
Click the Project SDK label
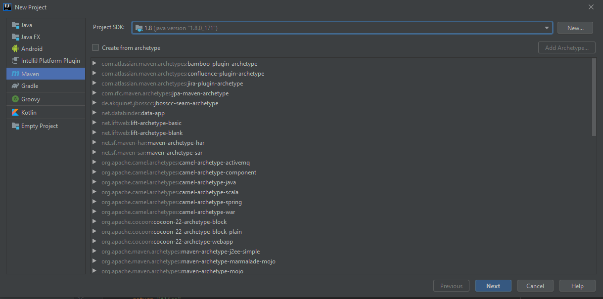[x=109, y=27]
